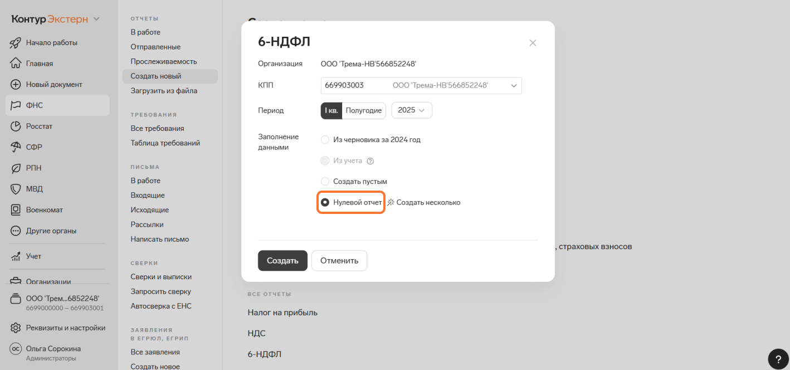The image size is (790, 370).
Task: Click Запросить сверку
Action: click(161, 291)
